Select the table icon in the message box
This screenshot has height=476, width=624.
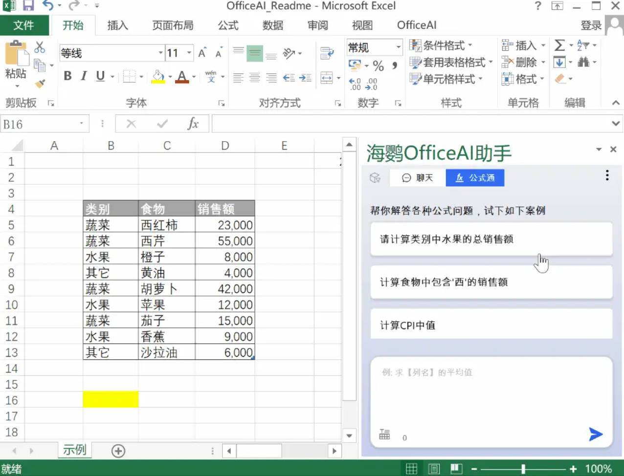click(x=384, y=434)
